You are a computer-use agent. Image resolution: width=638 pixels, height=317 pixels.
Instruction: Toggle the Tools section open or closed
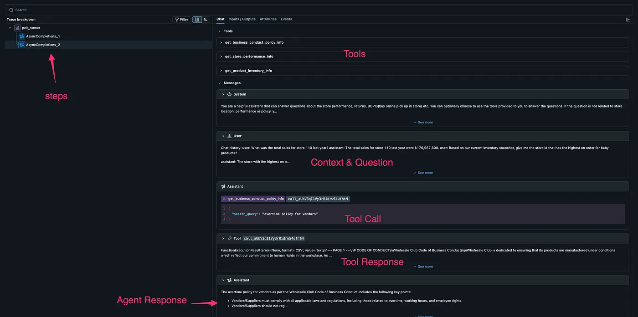click(x=220, y=31)
